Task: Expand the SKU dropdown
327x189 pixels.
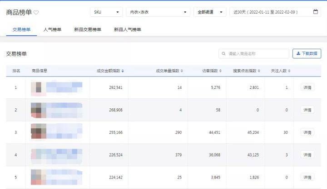Action: click(106, 12)
